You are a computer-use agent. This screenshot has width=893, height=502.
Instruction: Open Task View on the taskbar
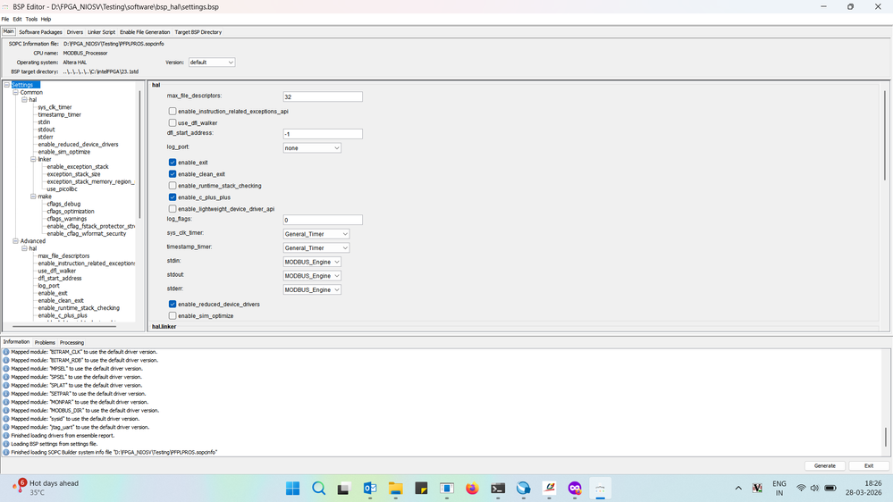[343, 489]
